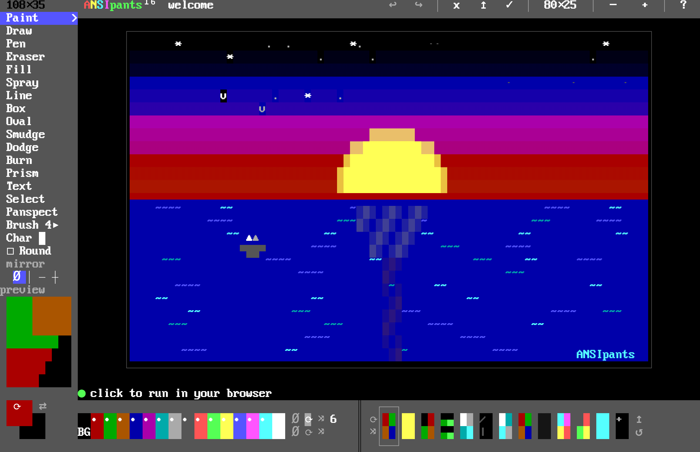
Task: Add new brush with plus tile
Action: coord(622,426)
